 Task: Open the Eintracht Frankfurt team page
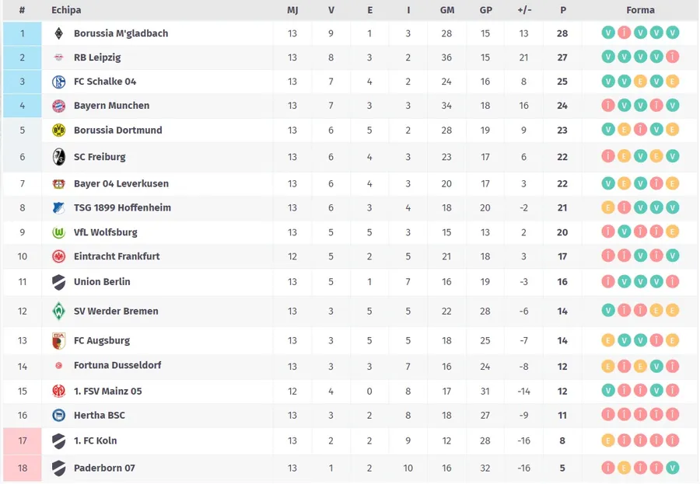(117, 256)
